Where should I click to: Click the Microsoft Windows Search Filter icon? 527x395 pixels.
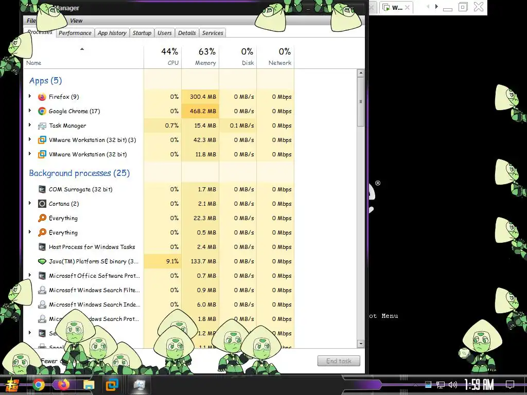point(42,290)
